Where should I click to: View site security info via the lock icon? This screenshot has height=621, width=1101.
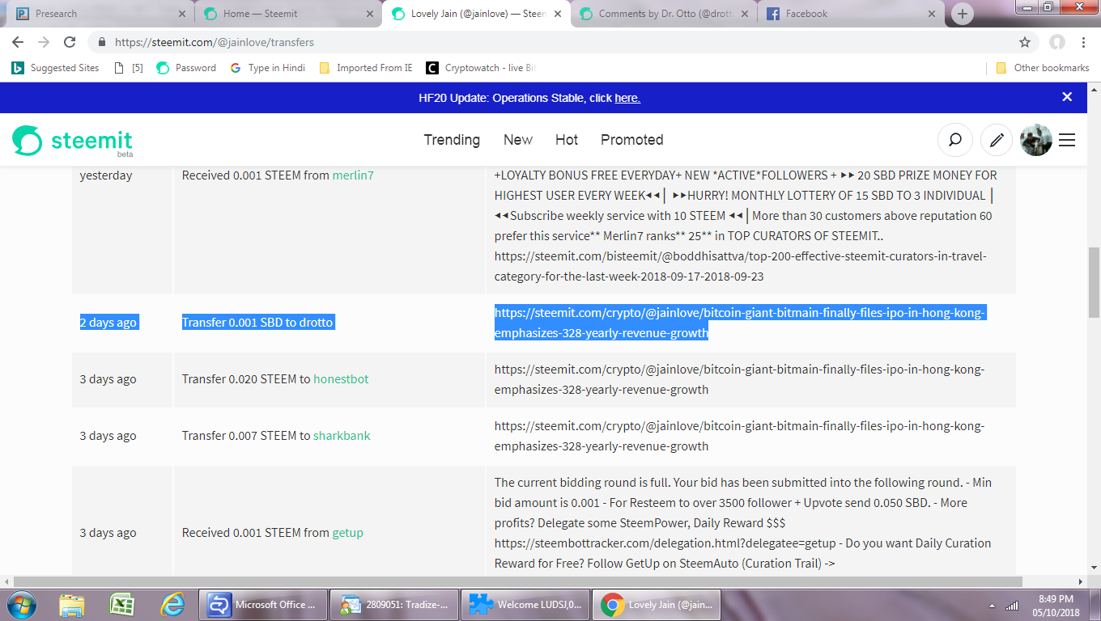tap(102, 42)
